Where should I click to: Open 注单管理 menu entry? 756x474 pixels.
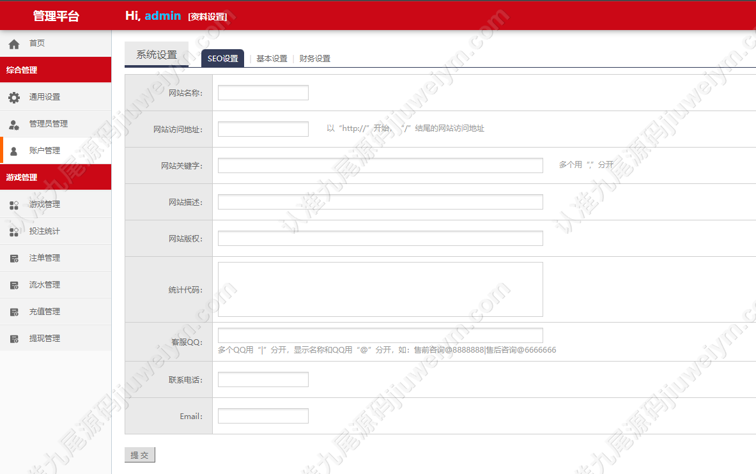(x=56, y=258)
